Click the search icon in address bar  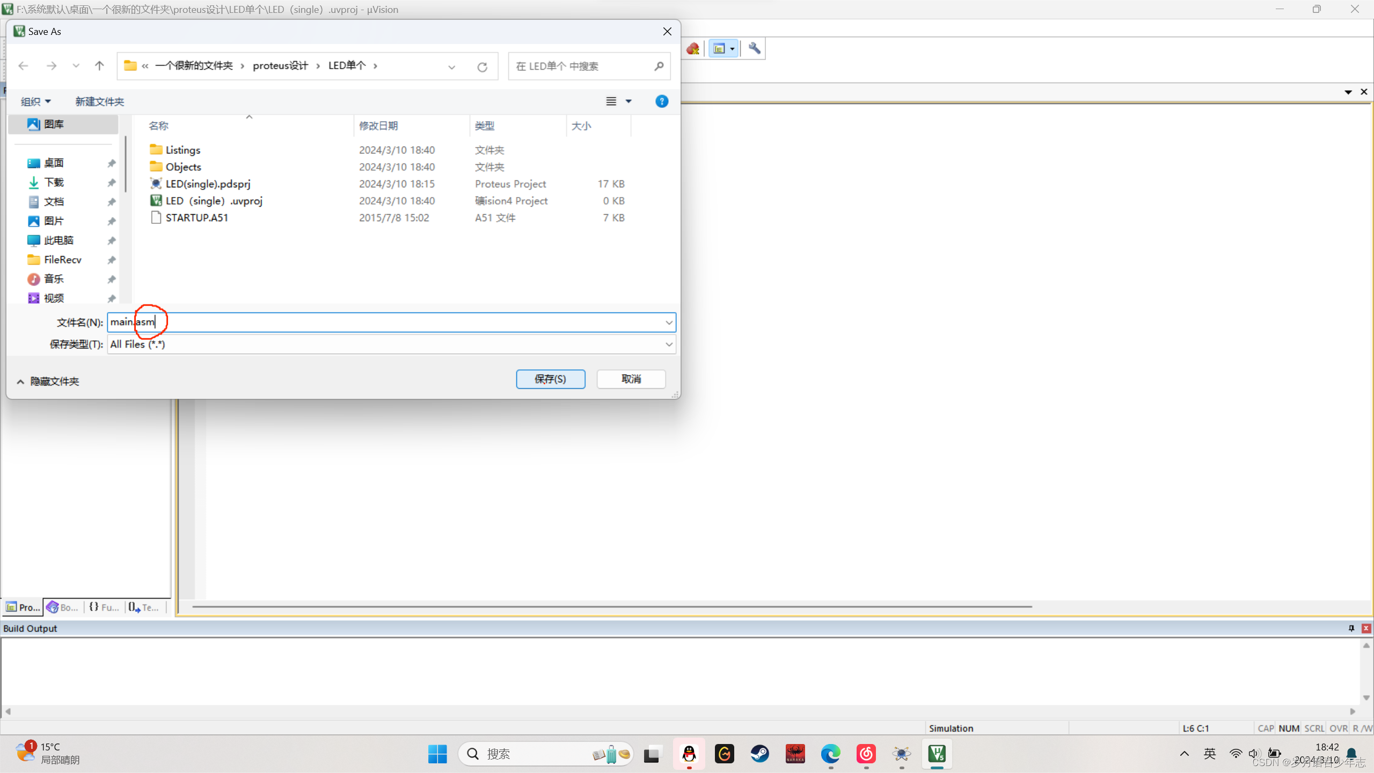(x=660, y=66)
